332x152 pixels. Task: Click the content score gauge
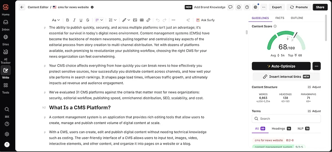[286, 41]
